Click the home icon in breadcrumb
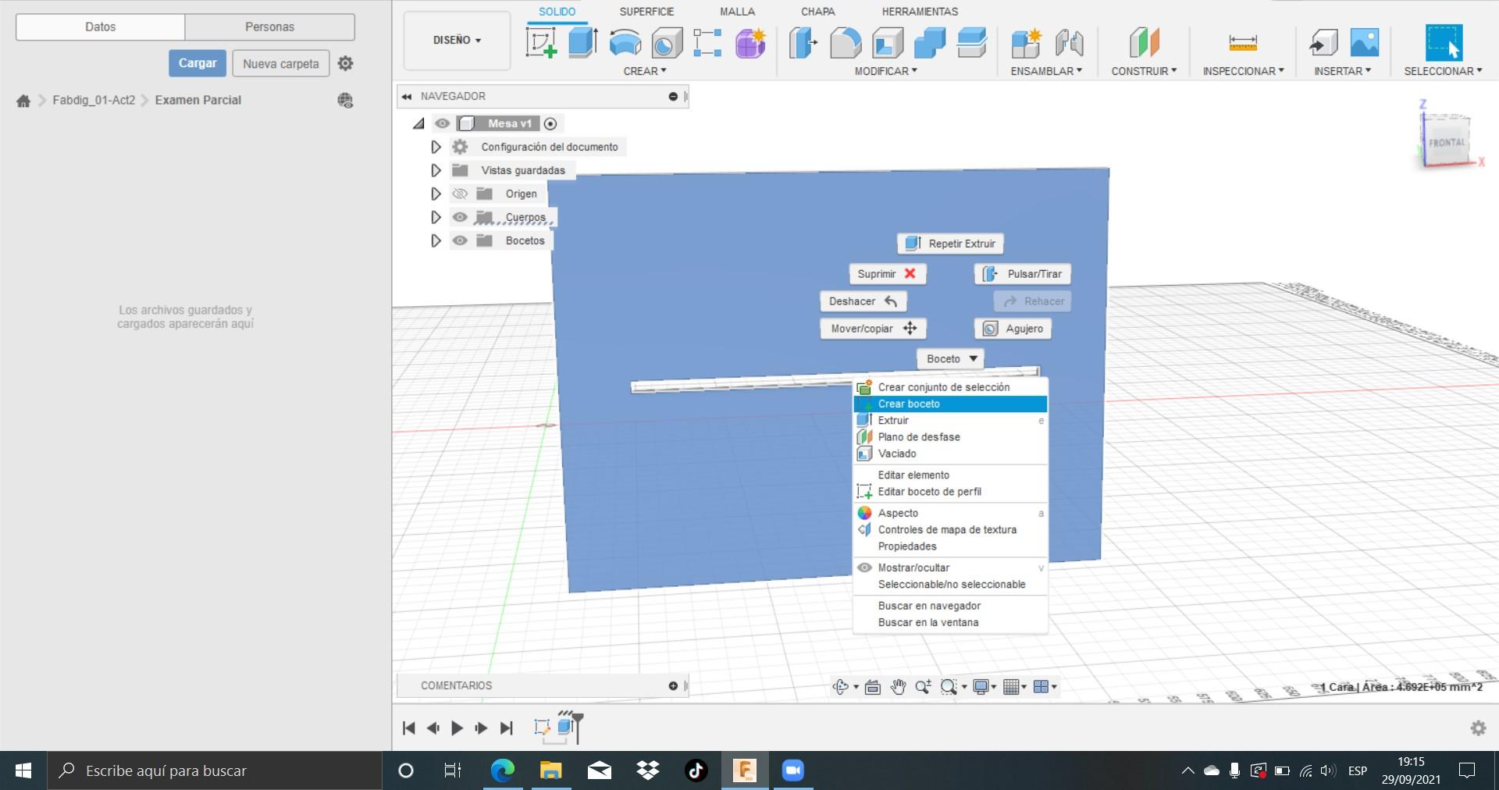1499x790 pixels. (x=23, y=100)
